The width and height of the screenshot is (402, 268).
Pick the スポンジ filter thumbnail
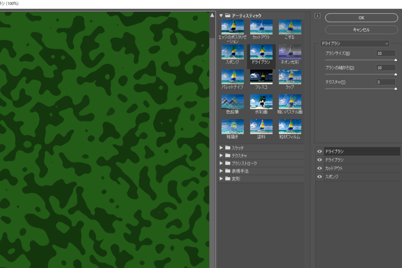coord(232,52)
